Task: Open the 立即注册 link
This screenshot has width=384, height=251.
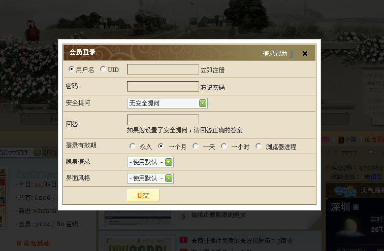Action: (x=212, y=70)
